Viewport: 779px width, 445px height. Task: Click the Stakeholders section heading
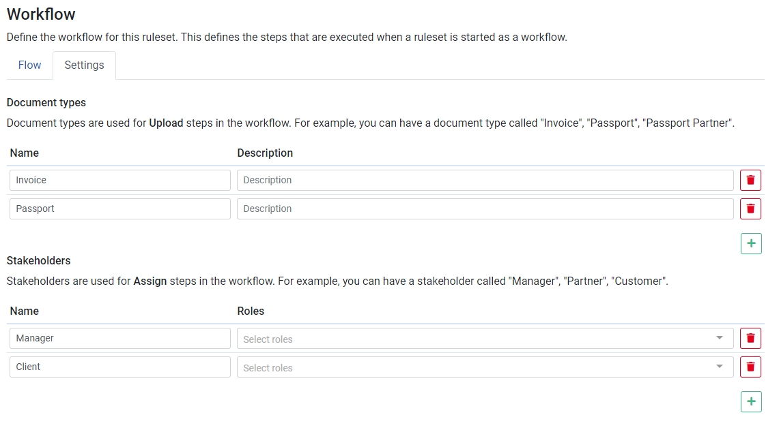click(x=38, y=260)
